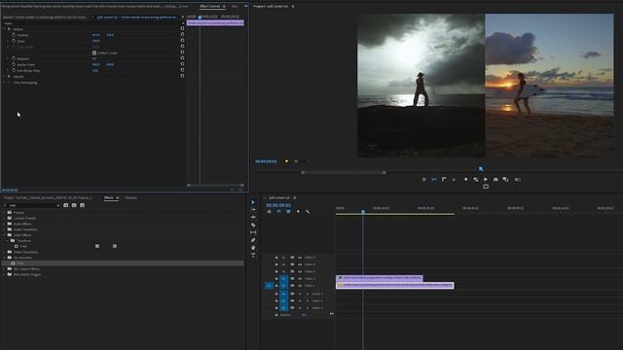The width and height of the screenshot is (623, 350).
Task: Export frame camera button
Action: pos(495,179)
